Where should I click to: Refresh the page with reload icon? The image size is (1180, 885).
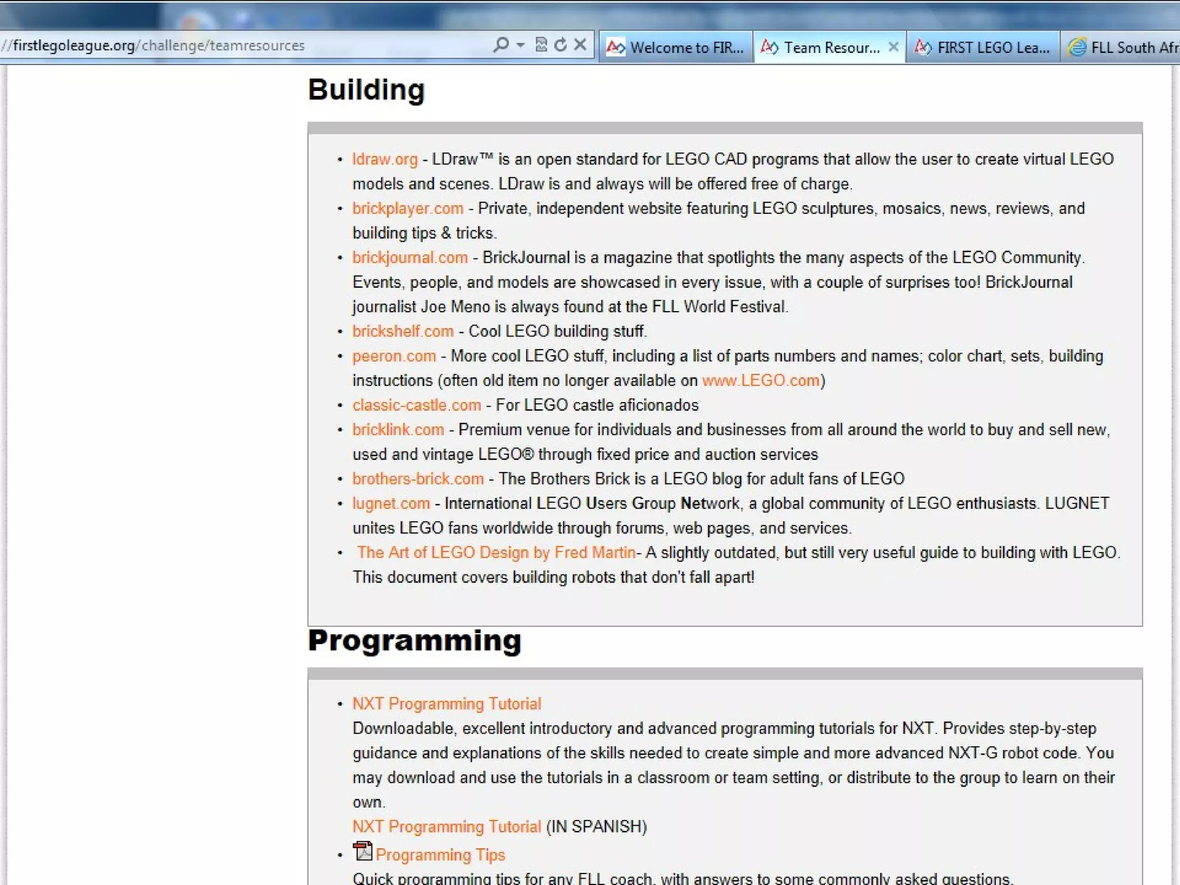[x=560, y=45]
